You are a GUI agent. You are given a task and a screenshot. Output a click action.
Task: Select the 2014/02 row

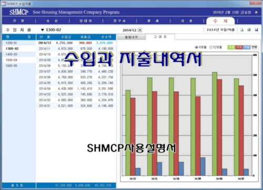coord(76,100)
